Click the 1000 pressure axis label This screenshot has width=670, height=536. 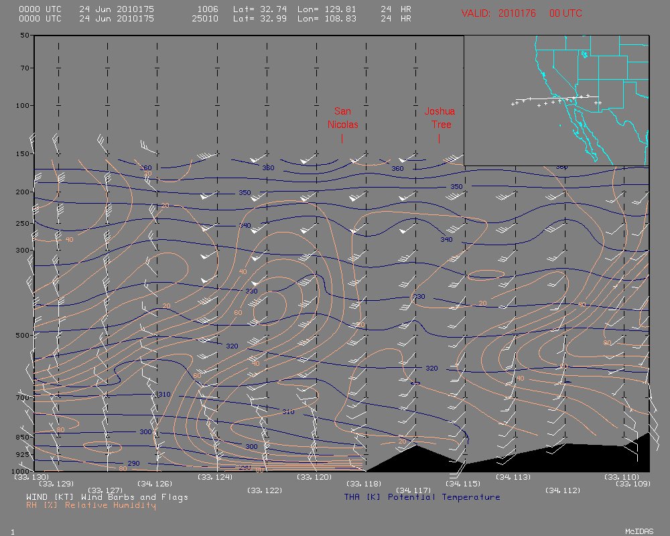20,471
